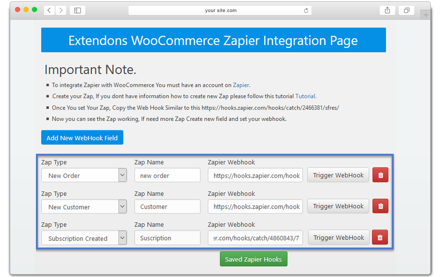Go back using browser back arrow
This screenshot has height=277, width=441.
(x=49, y=10)
